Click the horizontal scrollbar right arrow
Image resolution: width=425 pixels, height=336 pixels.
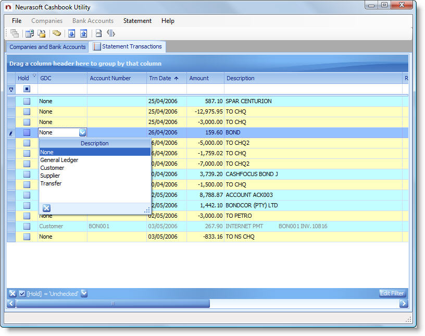[403, 303]
